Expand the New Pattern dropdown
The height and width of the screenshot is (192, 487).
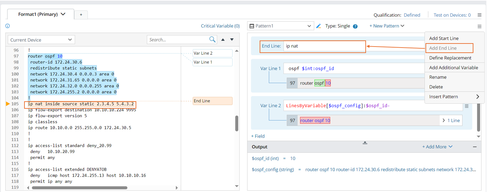(387, 26)
